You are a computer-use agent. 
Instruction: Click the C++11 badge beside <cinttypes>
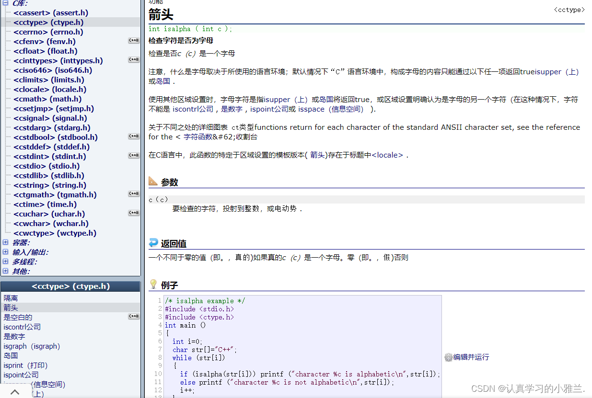pyautogui.click(x=133, y=59)
